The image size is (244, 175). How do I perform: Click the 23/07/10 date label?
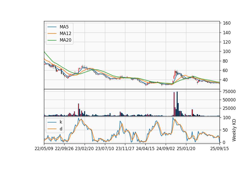click(105, 149)
